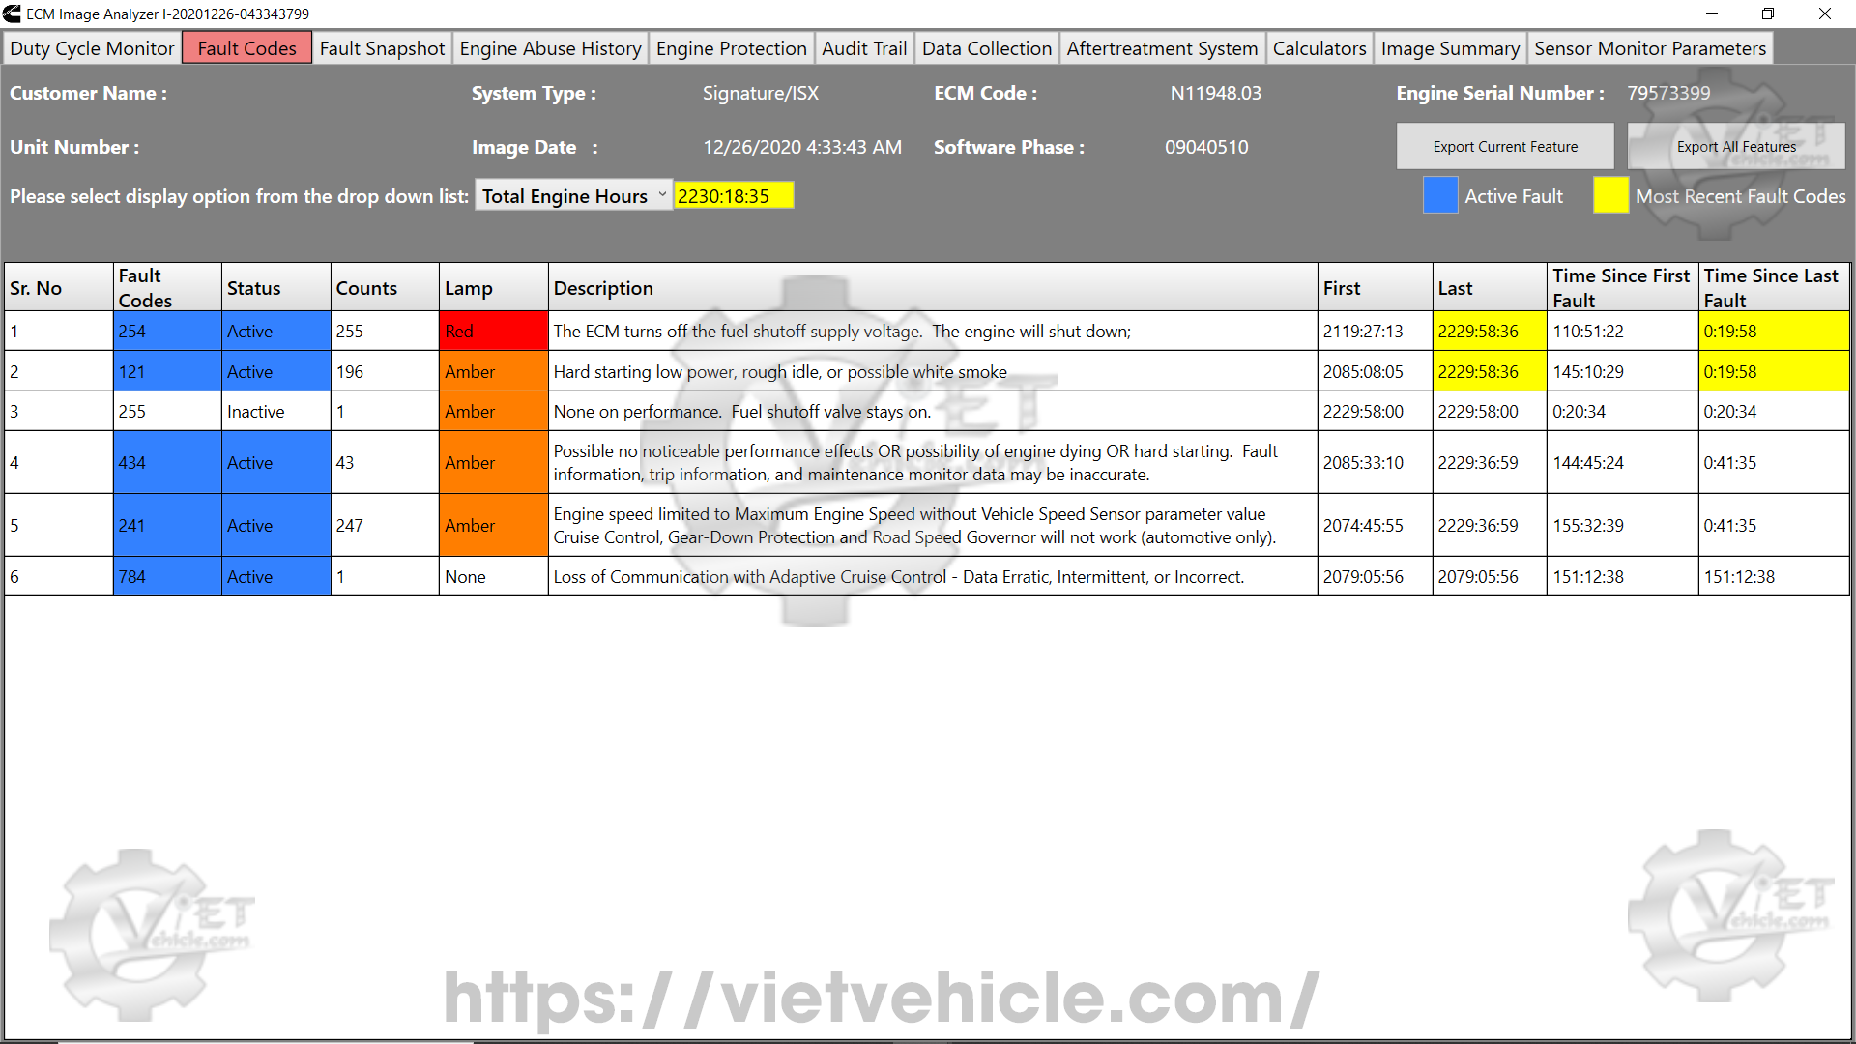The width and height of the screenshot is (1856, 1044).
Task: Restore the window using title bar button
Action: [x=1767, y=14]
